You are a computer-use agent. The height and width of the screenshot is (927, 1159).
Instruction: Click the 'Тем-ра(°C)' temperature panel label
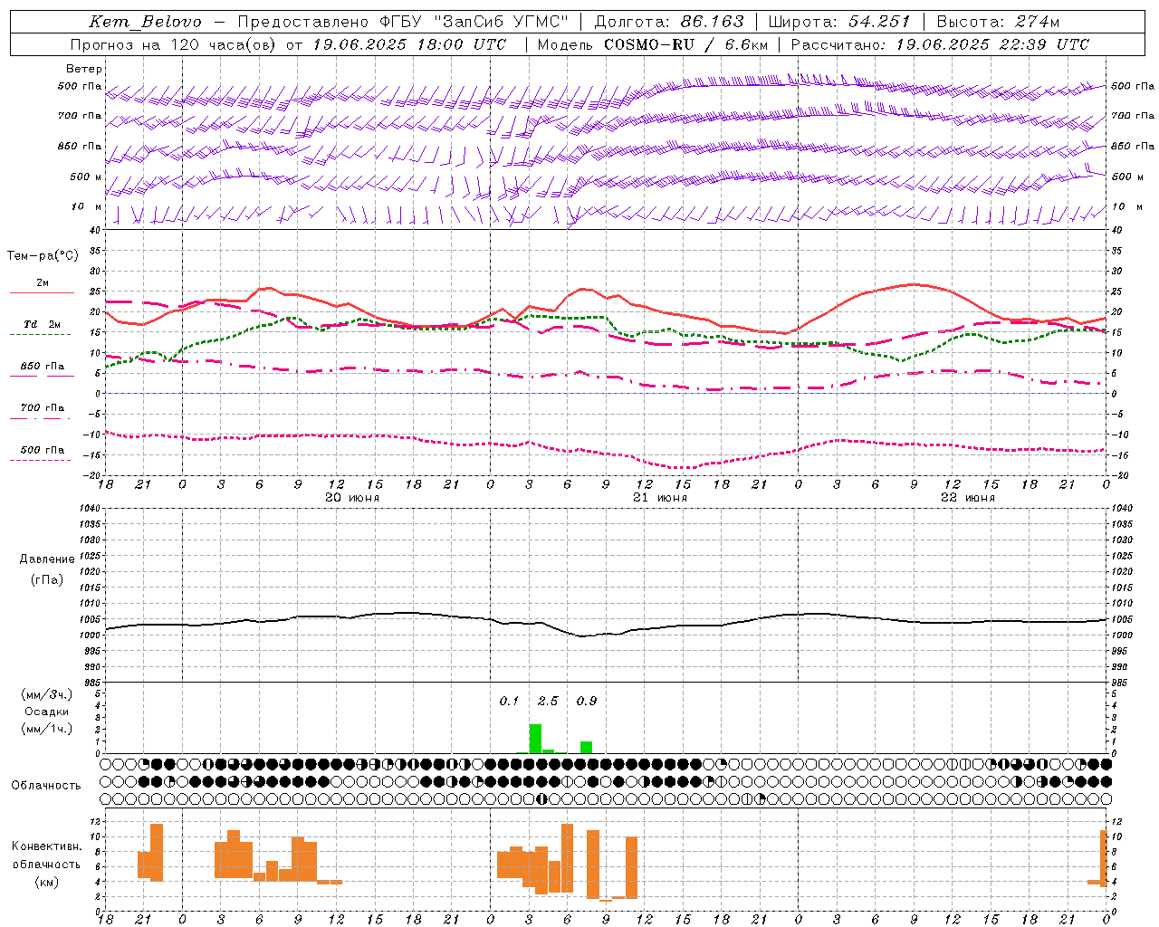[x=43, y=256]
